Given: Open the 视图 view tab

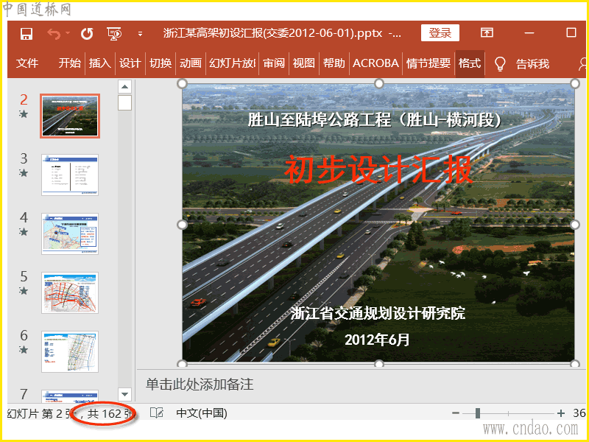Looking at the screenshot, I should pyautogui.click(x=304, y=63).
